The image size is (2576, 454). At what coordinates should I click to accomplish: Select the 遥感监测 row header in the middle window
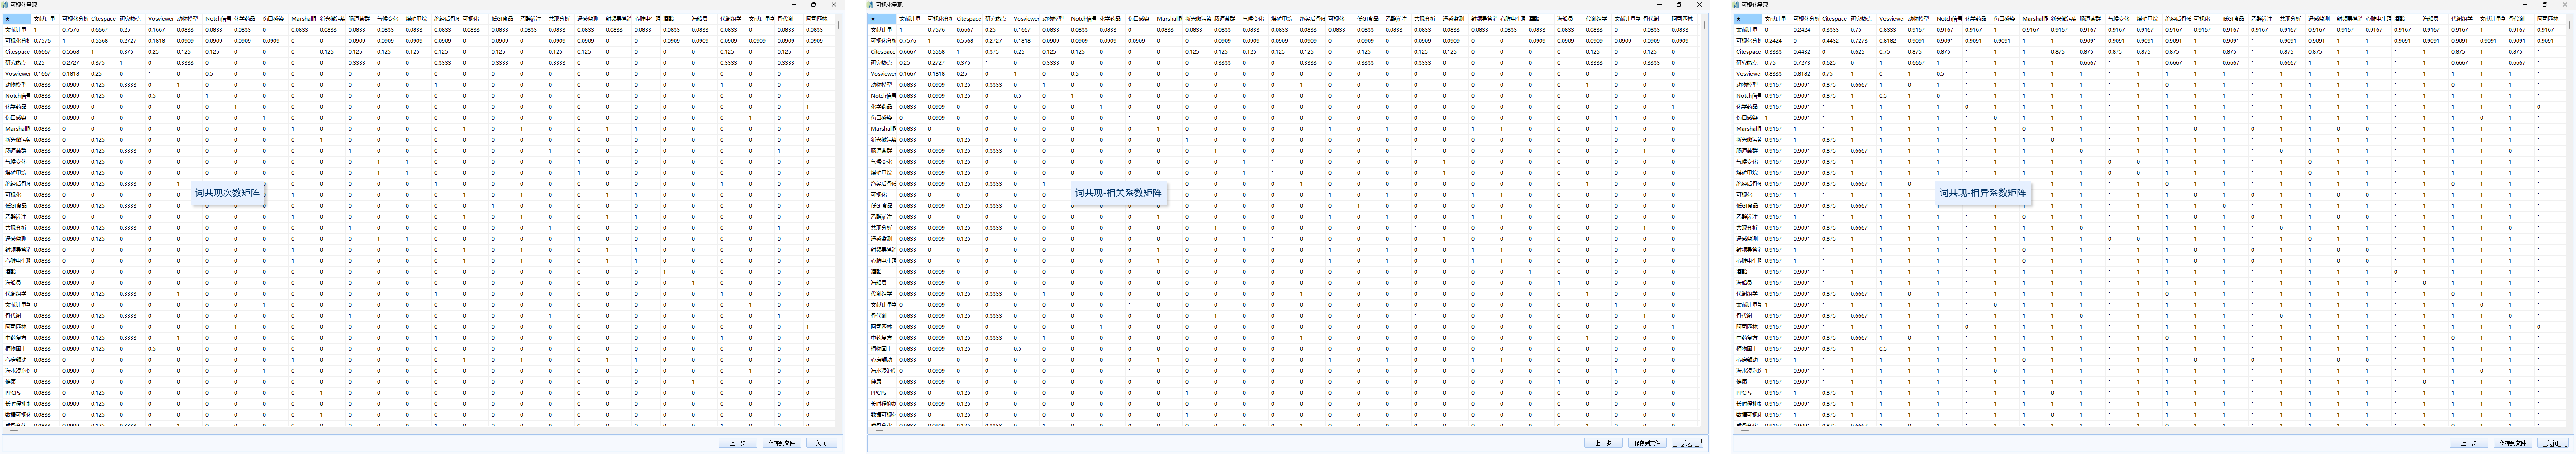point(882,239)
